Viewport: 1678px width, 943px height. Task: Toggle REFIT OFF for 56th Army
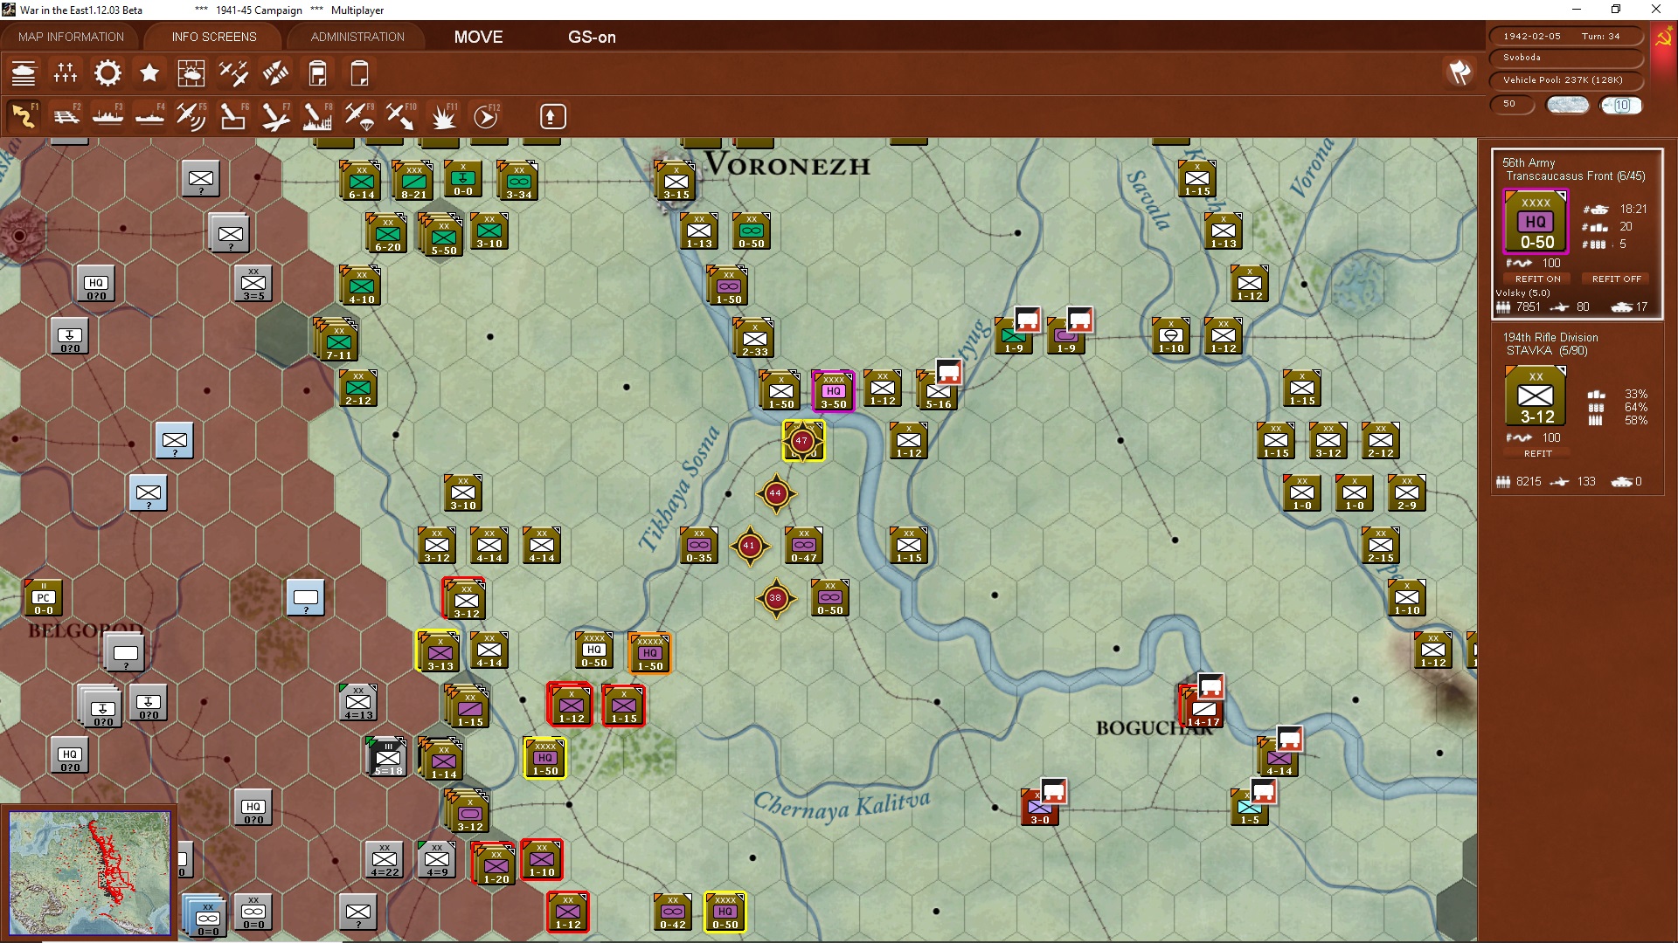(x=1616, y=279)
